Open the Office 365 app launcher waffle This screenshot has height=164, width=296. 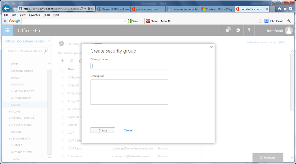click(x=8, y=30)
